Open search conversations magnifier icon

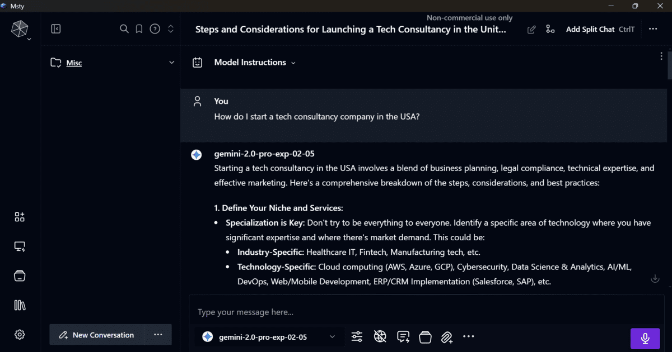coord(124,29)
